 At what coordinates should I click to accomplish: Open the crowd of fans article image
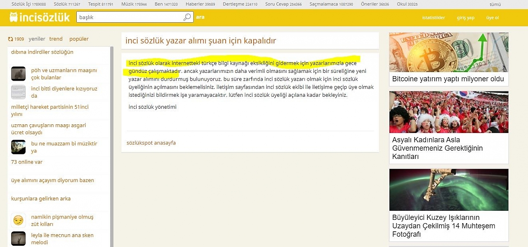click(x=449, y=112)
